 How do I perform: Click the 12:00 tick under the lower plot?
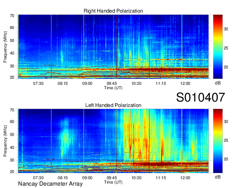tap(185, 178)
